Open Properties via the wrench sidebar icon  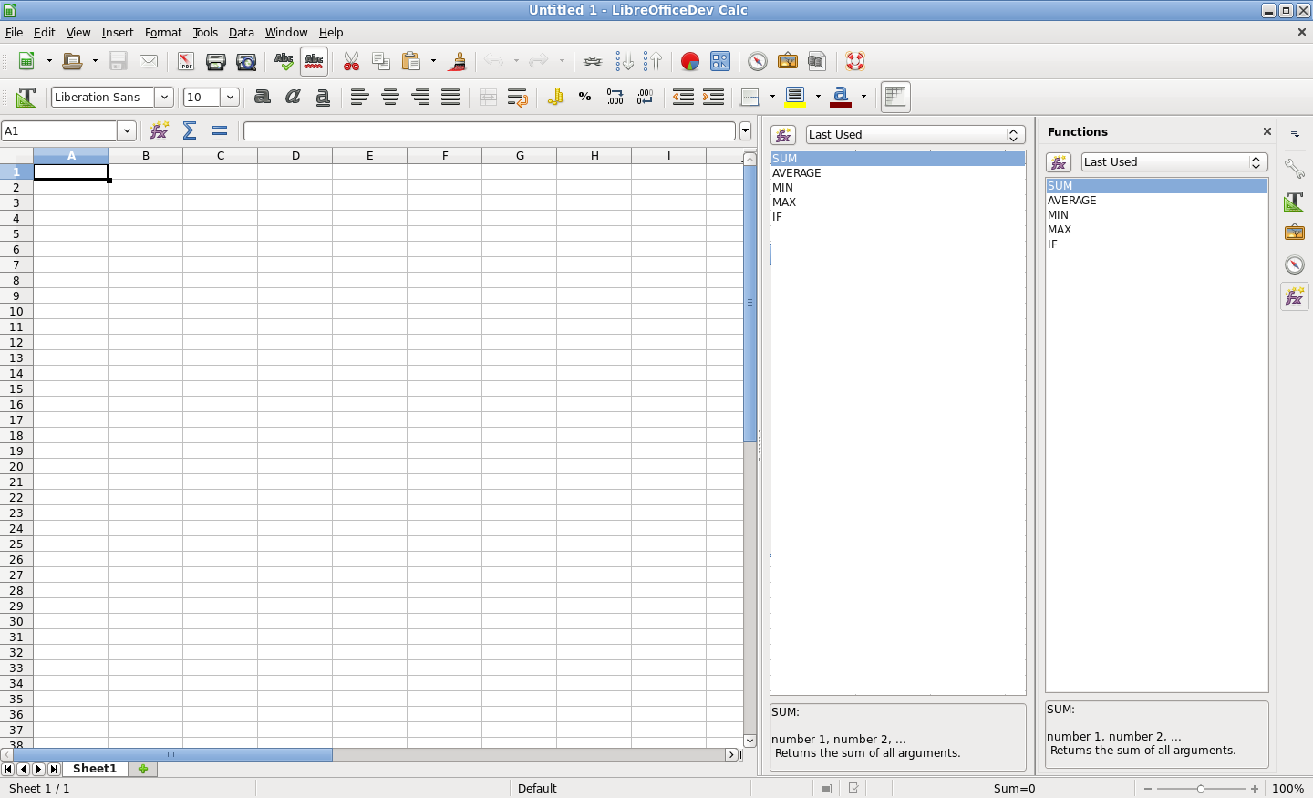point(1294,169)
